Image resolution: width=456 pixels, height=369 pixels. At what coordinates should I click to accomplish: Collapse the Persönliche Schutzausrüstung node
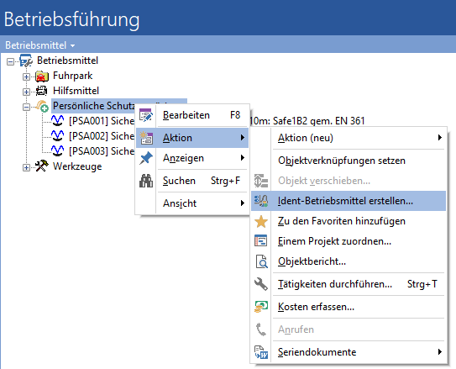(26, 107)
